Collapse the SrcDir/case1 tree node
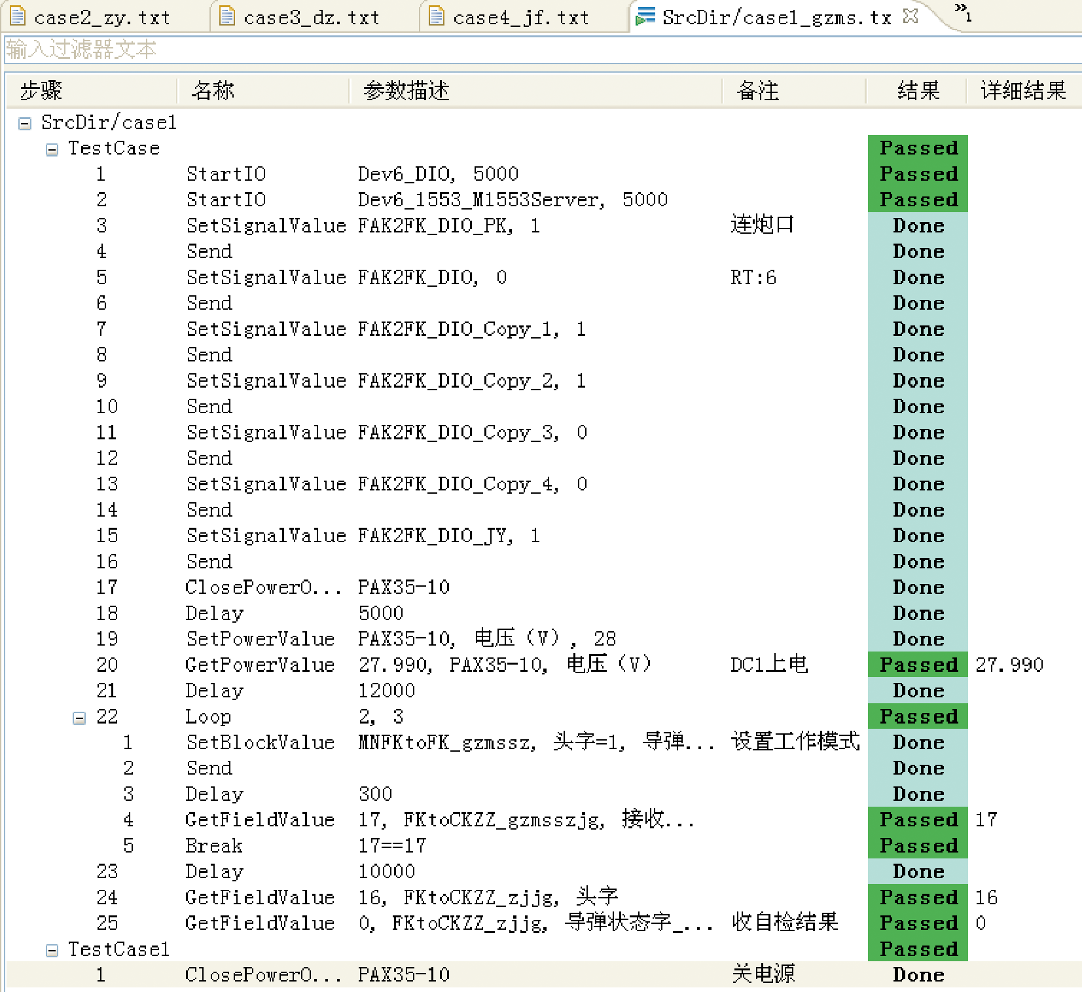Screen dimensions: 1082x992 [25, 123]
